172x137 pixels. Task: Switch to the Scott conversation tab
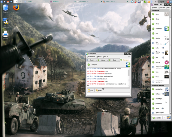click(92, 60)
